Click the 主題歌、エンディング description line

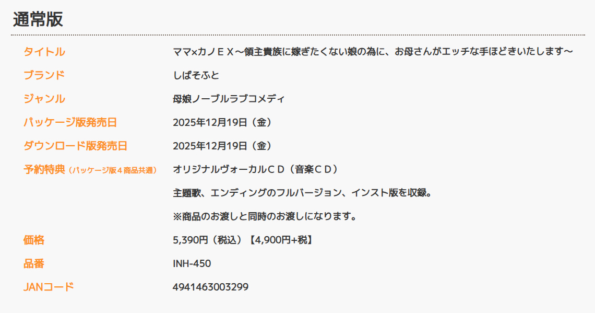pyautogui.click(x=302, y=193)
